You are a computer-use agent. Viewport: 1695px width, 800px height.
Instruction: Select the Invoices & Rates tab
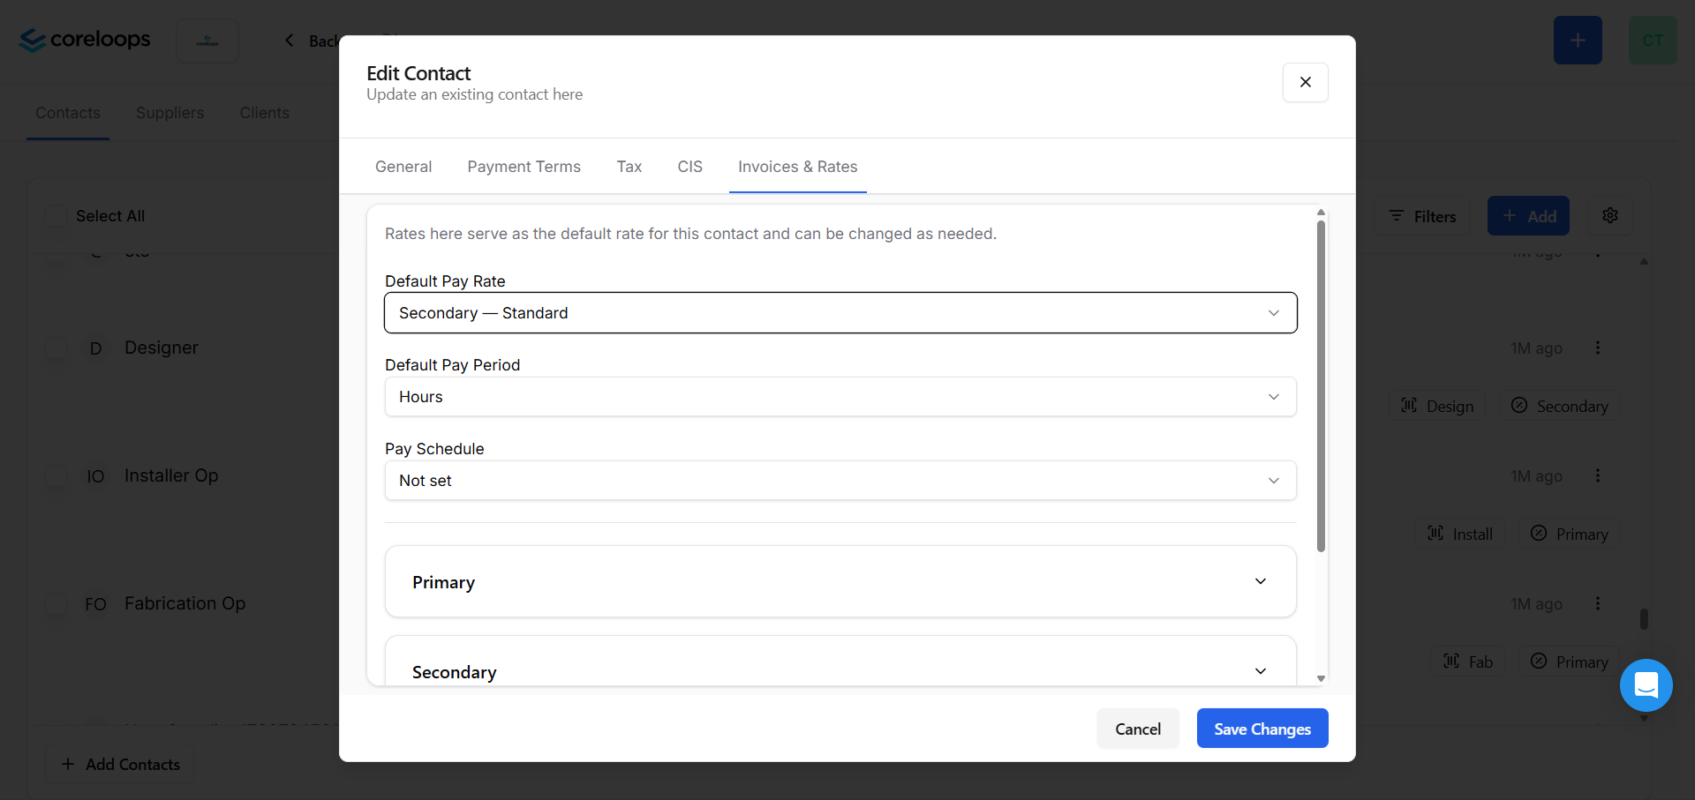[798, 167]
